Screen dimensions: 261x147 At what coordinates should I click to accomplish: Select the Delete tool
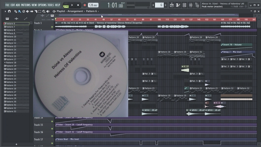[x=24, y=11]
